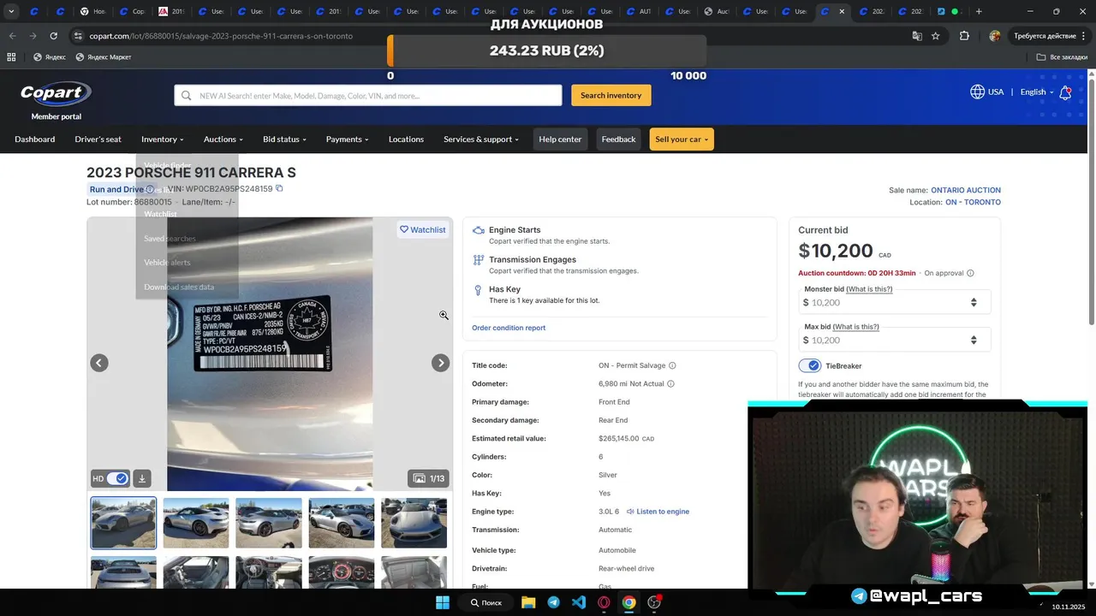
Task: Open ONTARIO AUCTION sale name link
Action: (x=966, y=190)
